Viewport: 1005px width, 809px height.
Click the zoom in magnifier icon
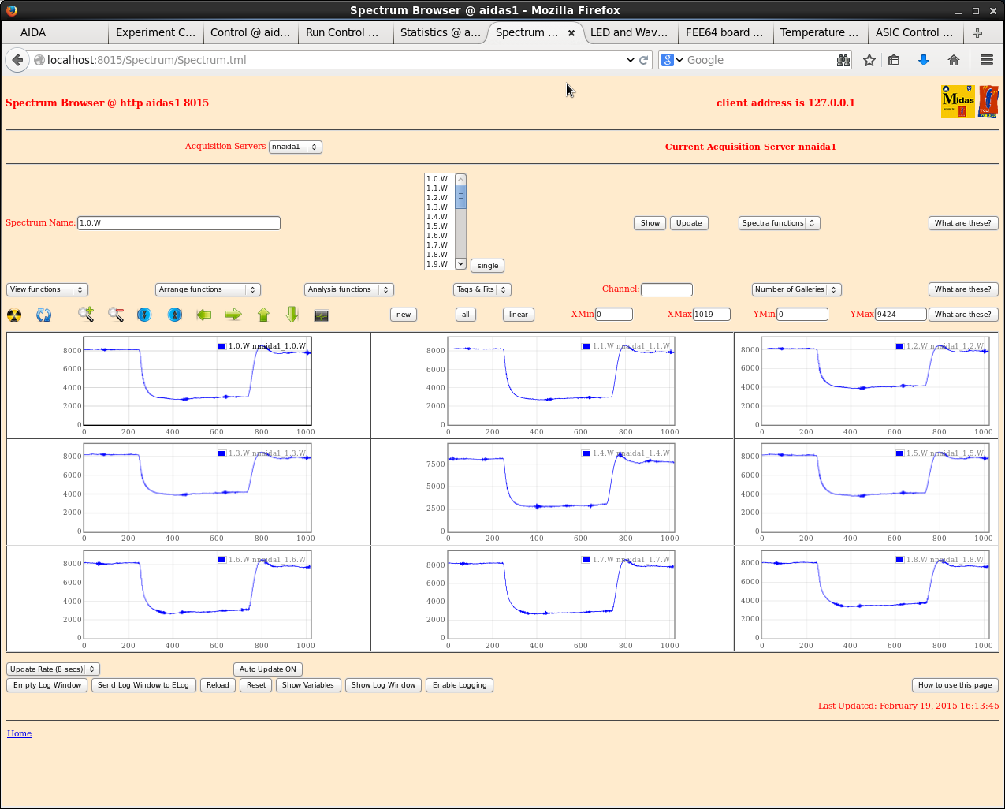[x=86, y=315]
